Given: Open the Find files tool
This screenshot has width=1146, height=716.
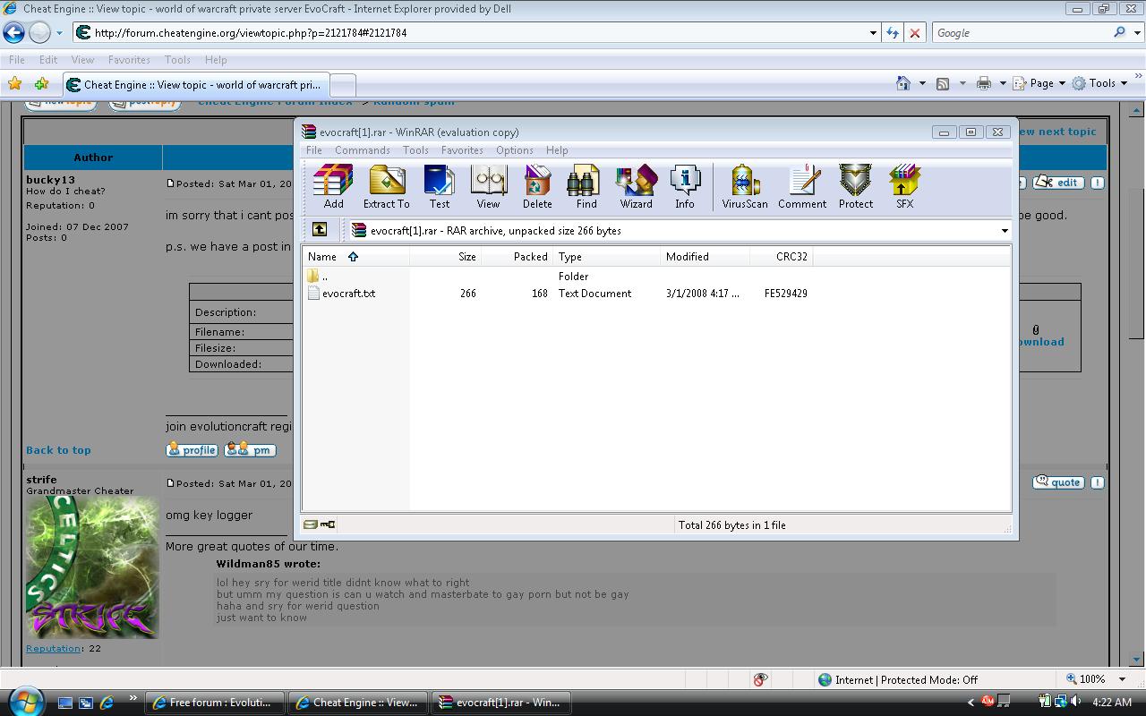Looking at the screenshot, I should 586,187.
